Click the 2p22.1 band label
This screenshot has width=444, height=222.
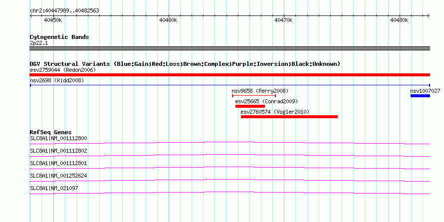39,43
